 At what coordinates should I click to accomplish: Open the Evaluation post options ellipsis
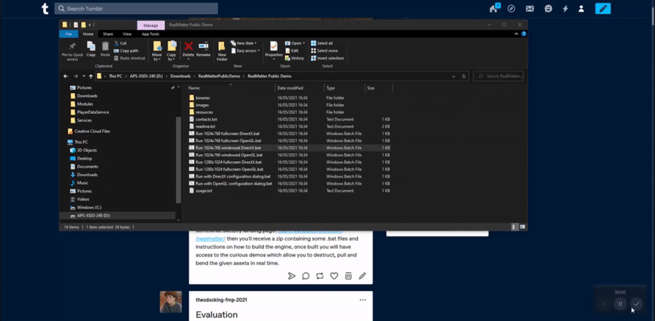coord(363,299)
